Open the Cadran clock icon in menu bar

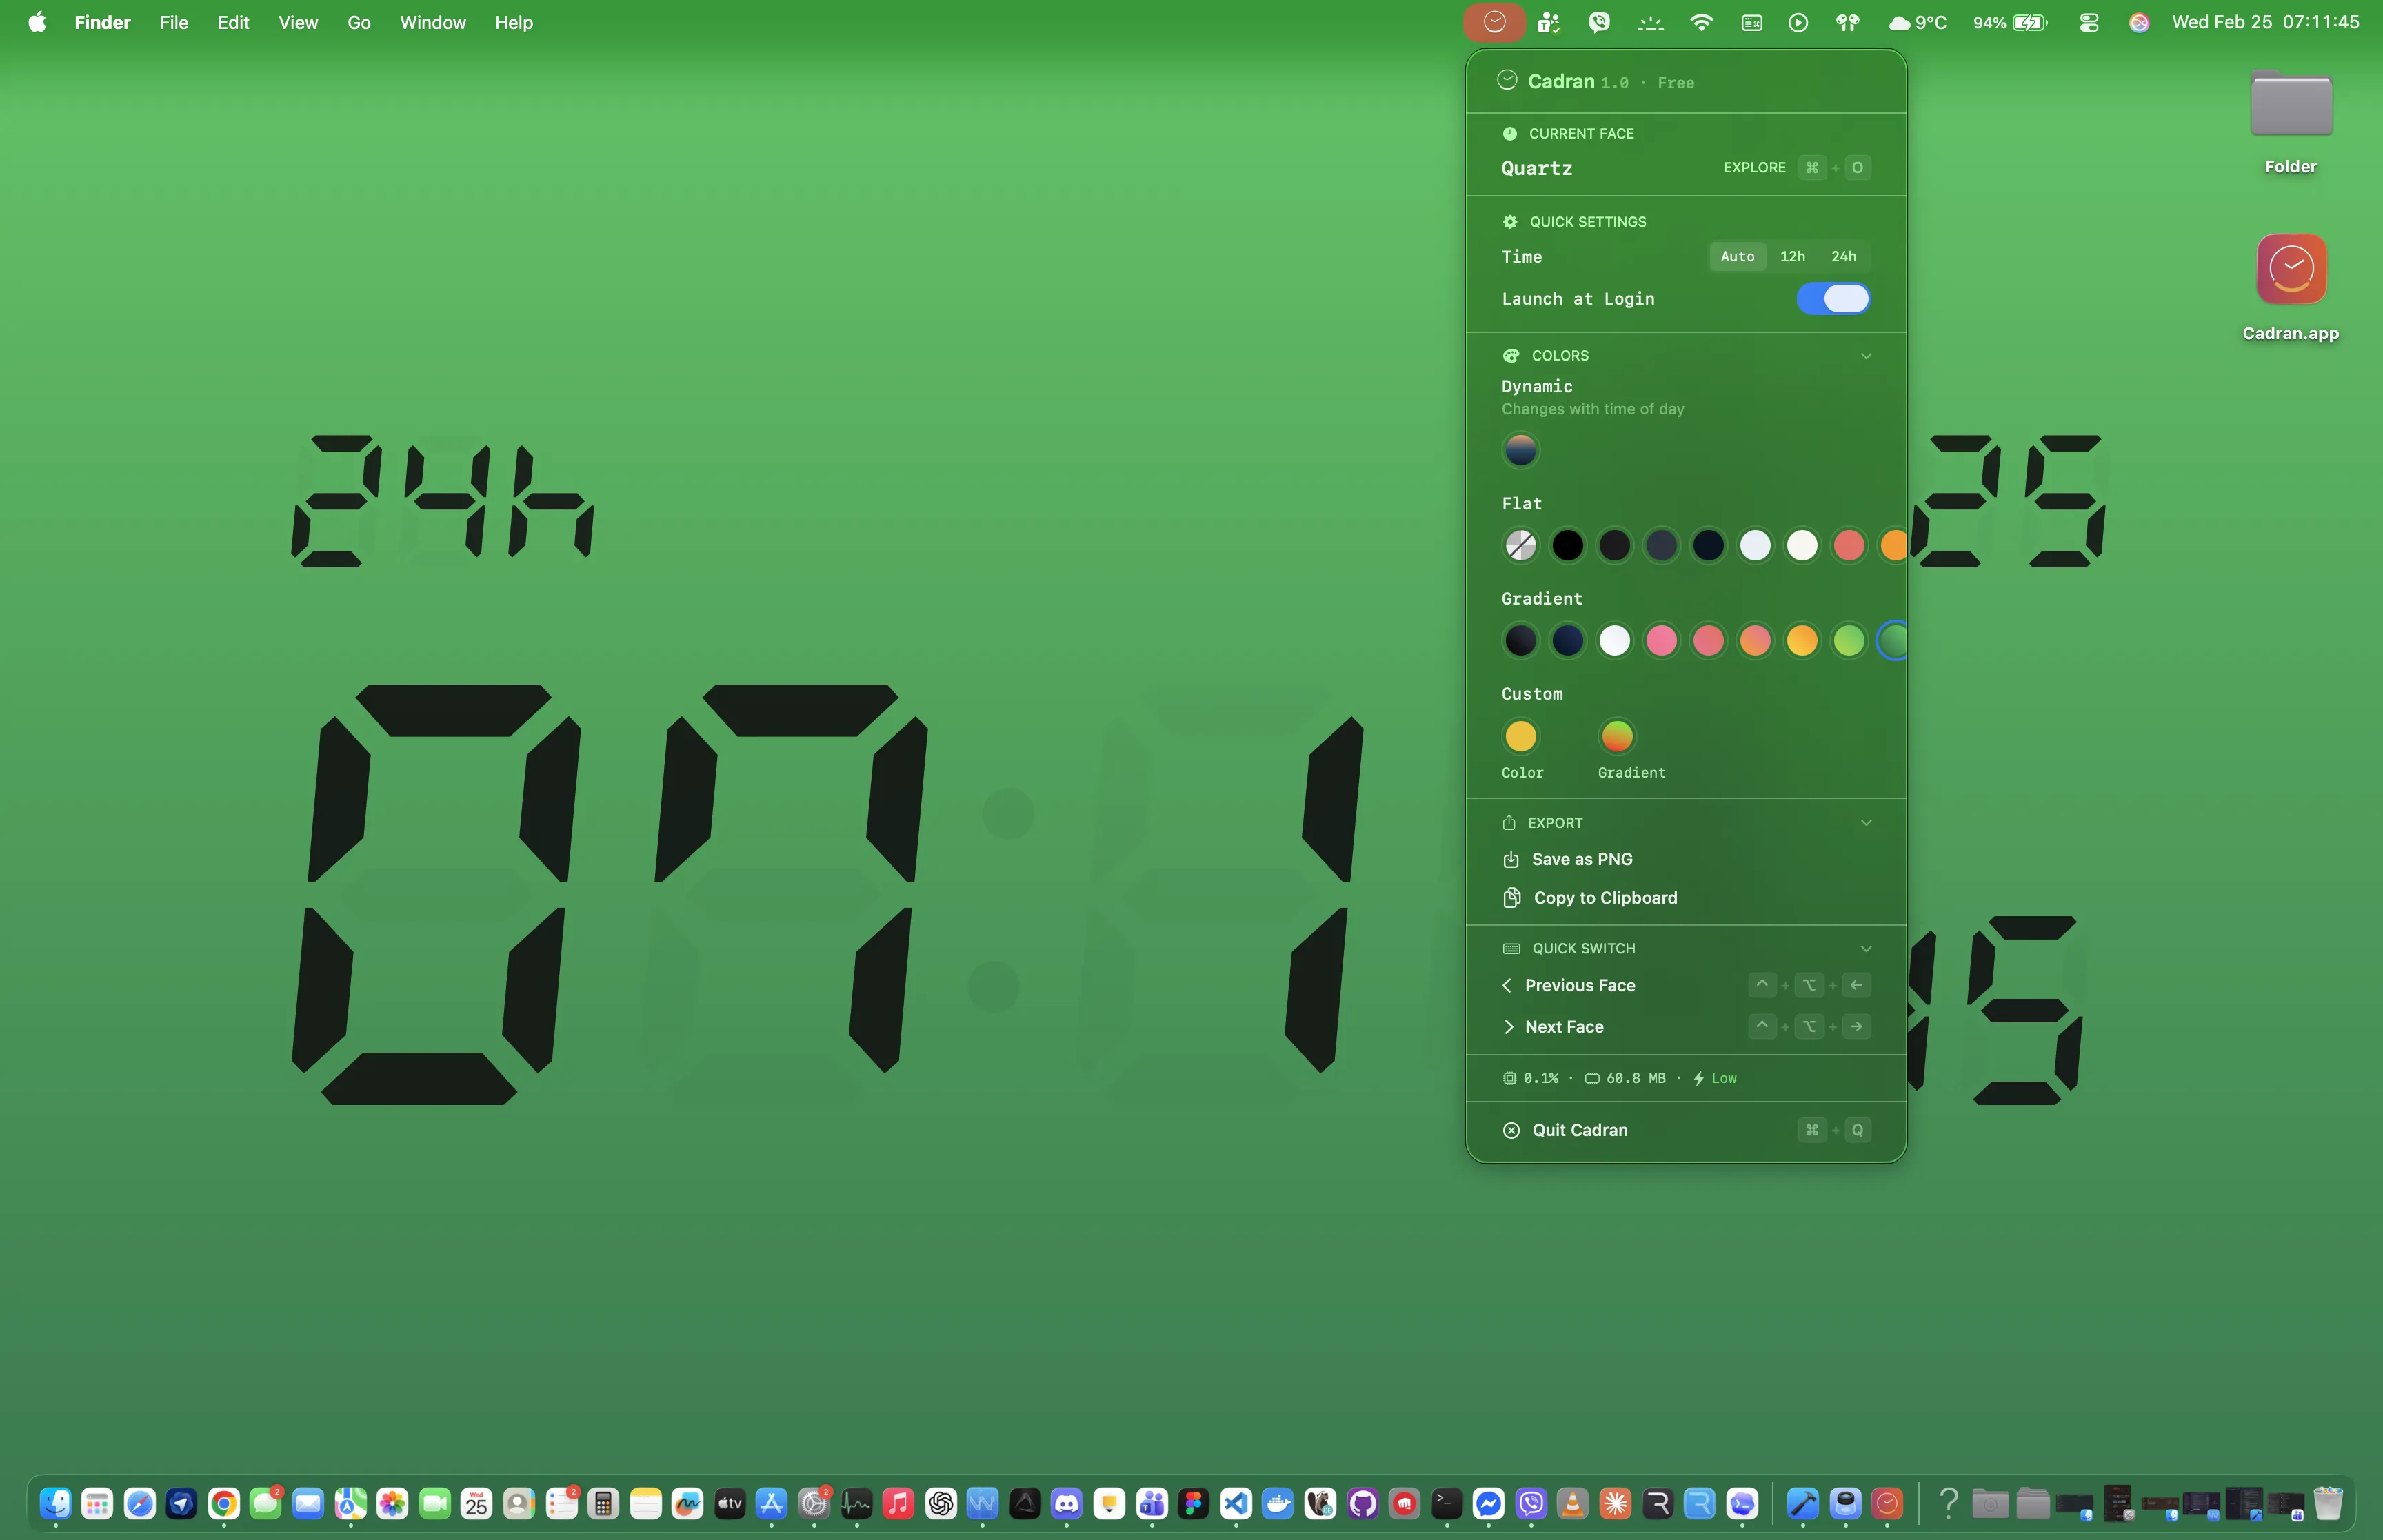(x=1494, y=21)
